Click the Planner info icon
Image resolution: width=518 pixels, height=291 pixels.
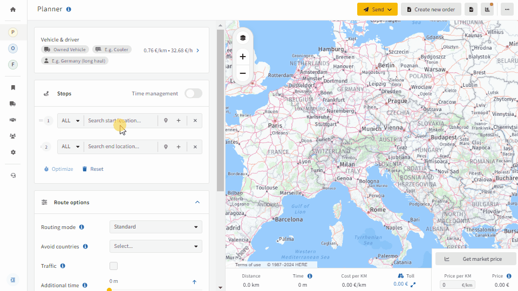click(x=69, y=9)
